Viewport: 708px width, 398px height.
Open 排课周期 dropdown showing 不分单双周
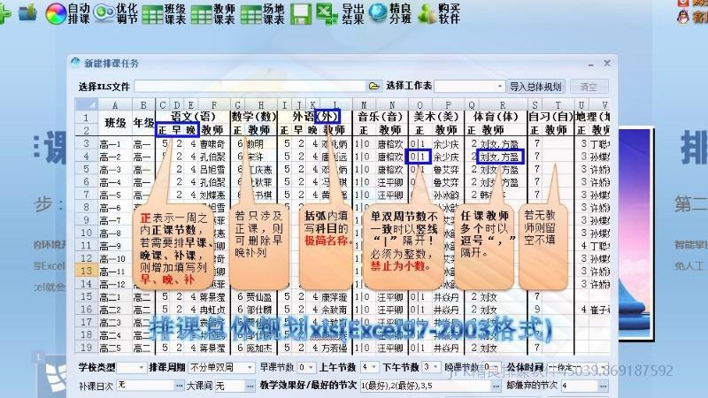[250, 367]
